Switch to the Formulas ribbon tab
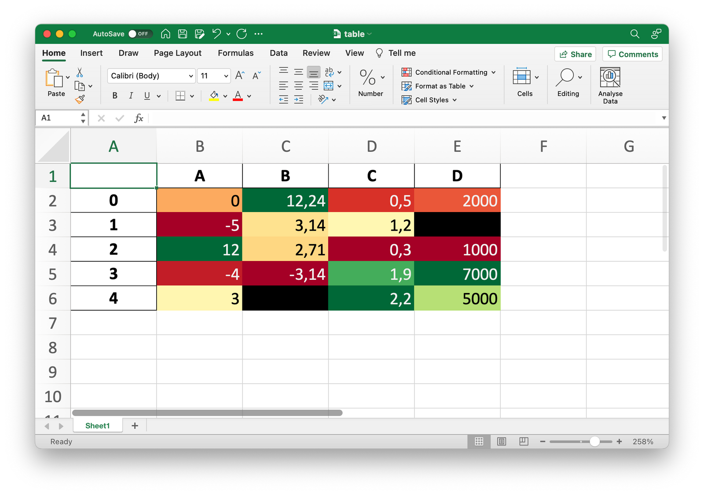The height and width of the screenshot is (495, 704). (x=236, y=53)
